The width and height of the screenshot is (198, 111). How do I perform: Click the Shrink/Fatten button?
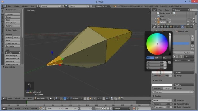click(x=13, y=23)
